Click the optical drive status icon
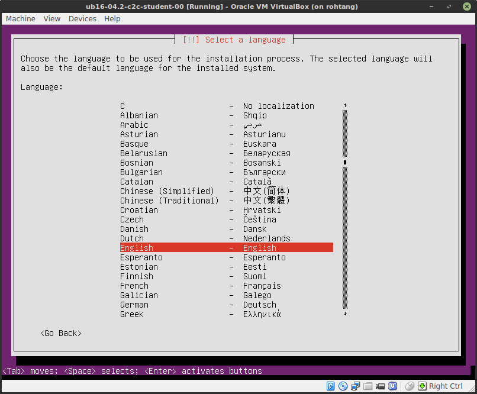477x394 pixels. pos(343,386)
